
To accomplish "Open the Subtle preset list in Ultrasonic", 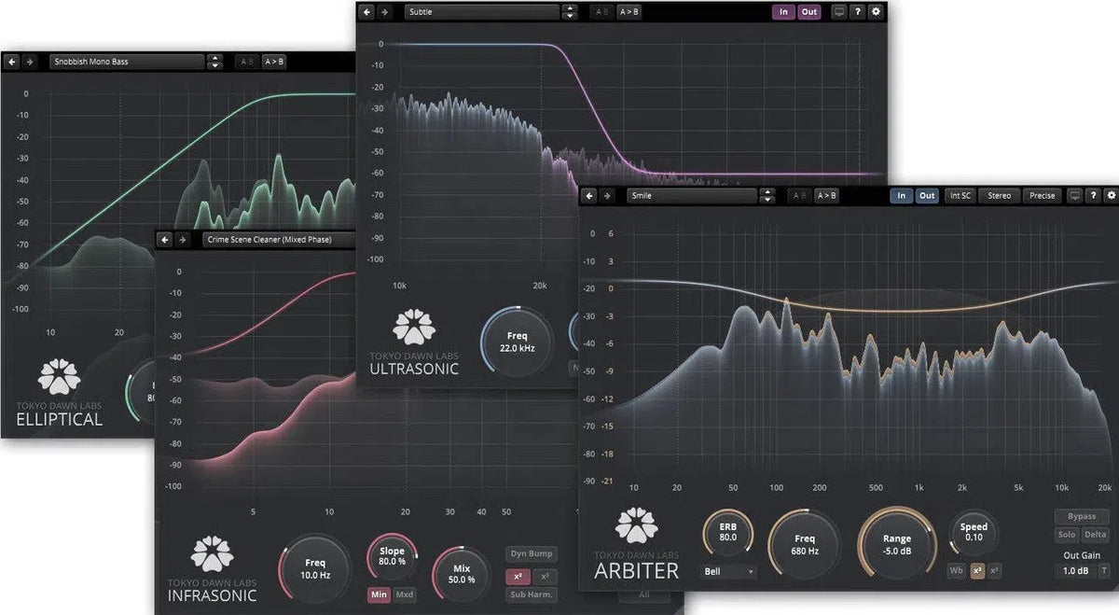I will [x=481, y=12].
